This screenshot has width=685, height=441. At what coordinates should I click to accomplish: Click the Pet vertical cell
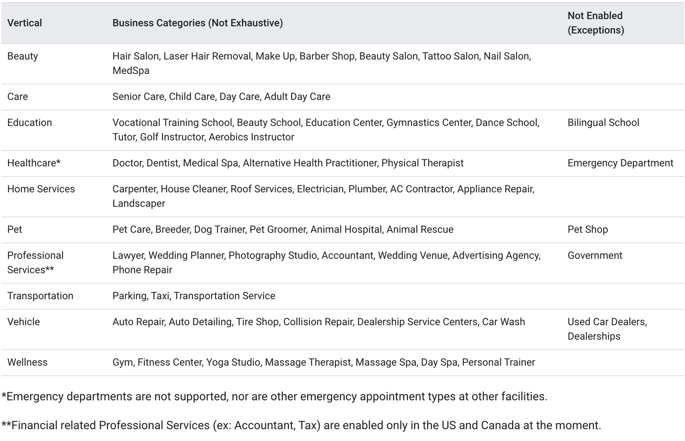[15, 229]
